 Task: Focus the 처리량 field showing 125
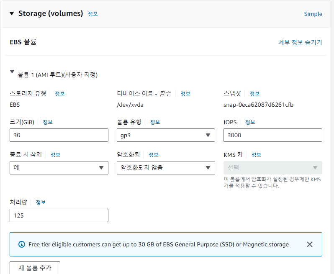pyautogui.click(x=59, y=215)
